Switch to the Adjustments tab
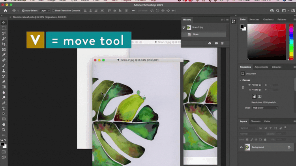This screenshot has width=296, height=166. 261,67
